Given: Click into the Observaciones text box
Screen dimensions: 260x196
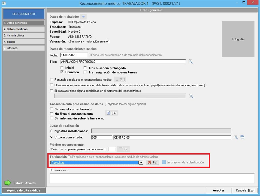Looking at the screenshot, I should coord(152,178).
